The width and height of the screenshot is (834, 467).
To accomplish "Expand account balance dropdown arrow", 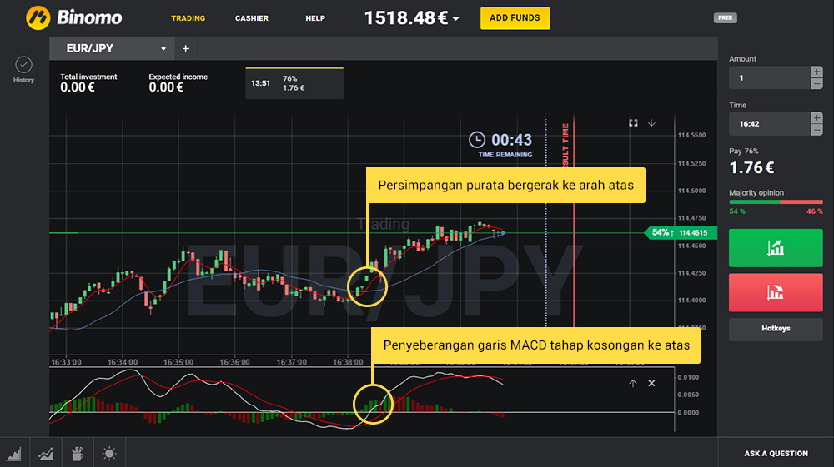I will [456, 18].
